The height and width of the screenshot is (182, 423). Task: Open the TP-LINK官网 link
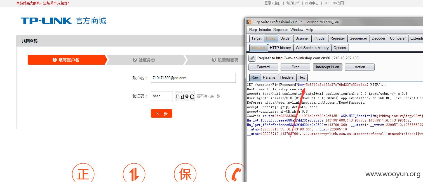[334, 3]
